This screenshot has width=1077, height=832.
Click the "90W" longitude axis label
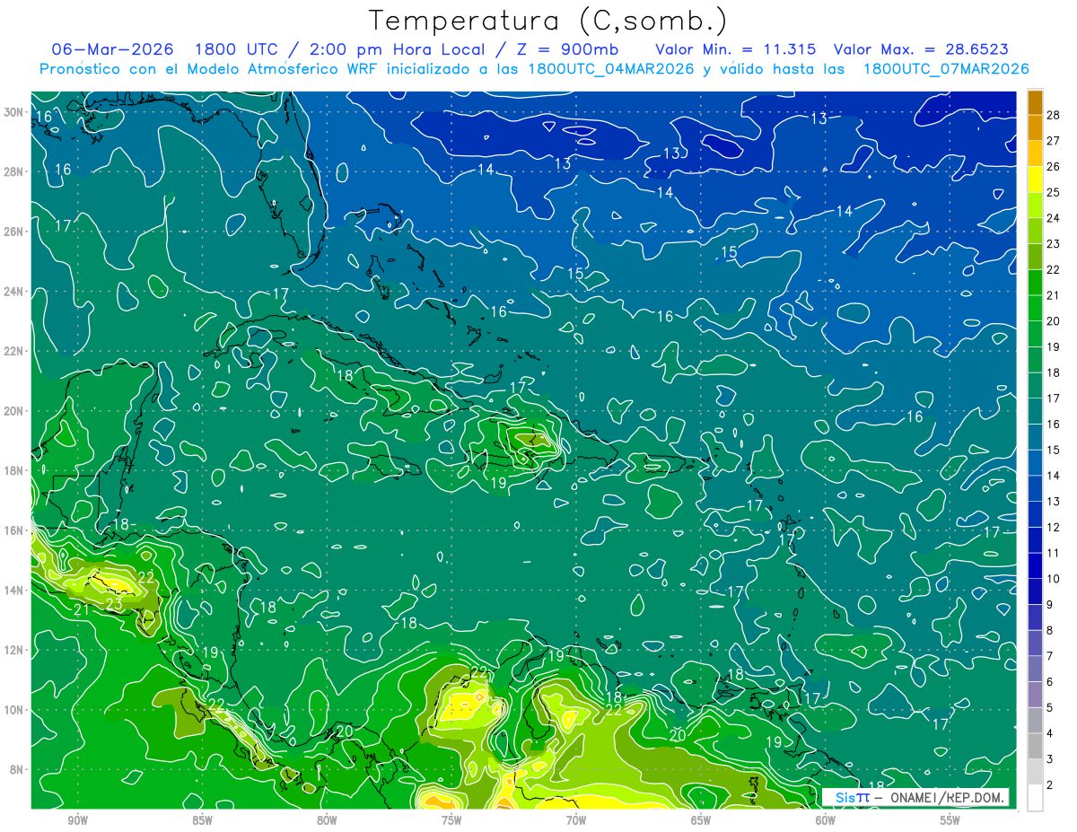pyautogui.click(x=77, y=821)
